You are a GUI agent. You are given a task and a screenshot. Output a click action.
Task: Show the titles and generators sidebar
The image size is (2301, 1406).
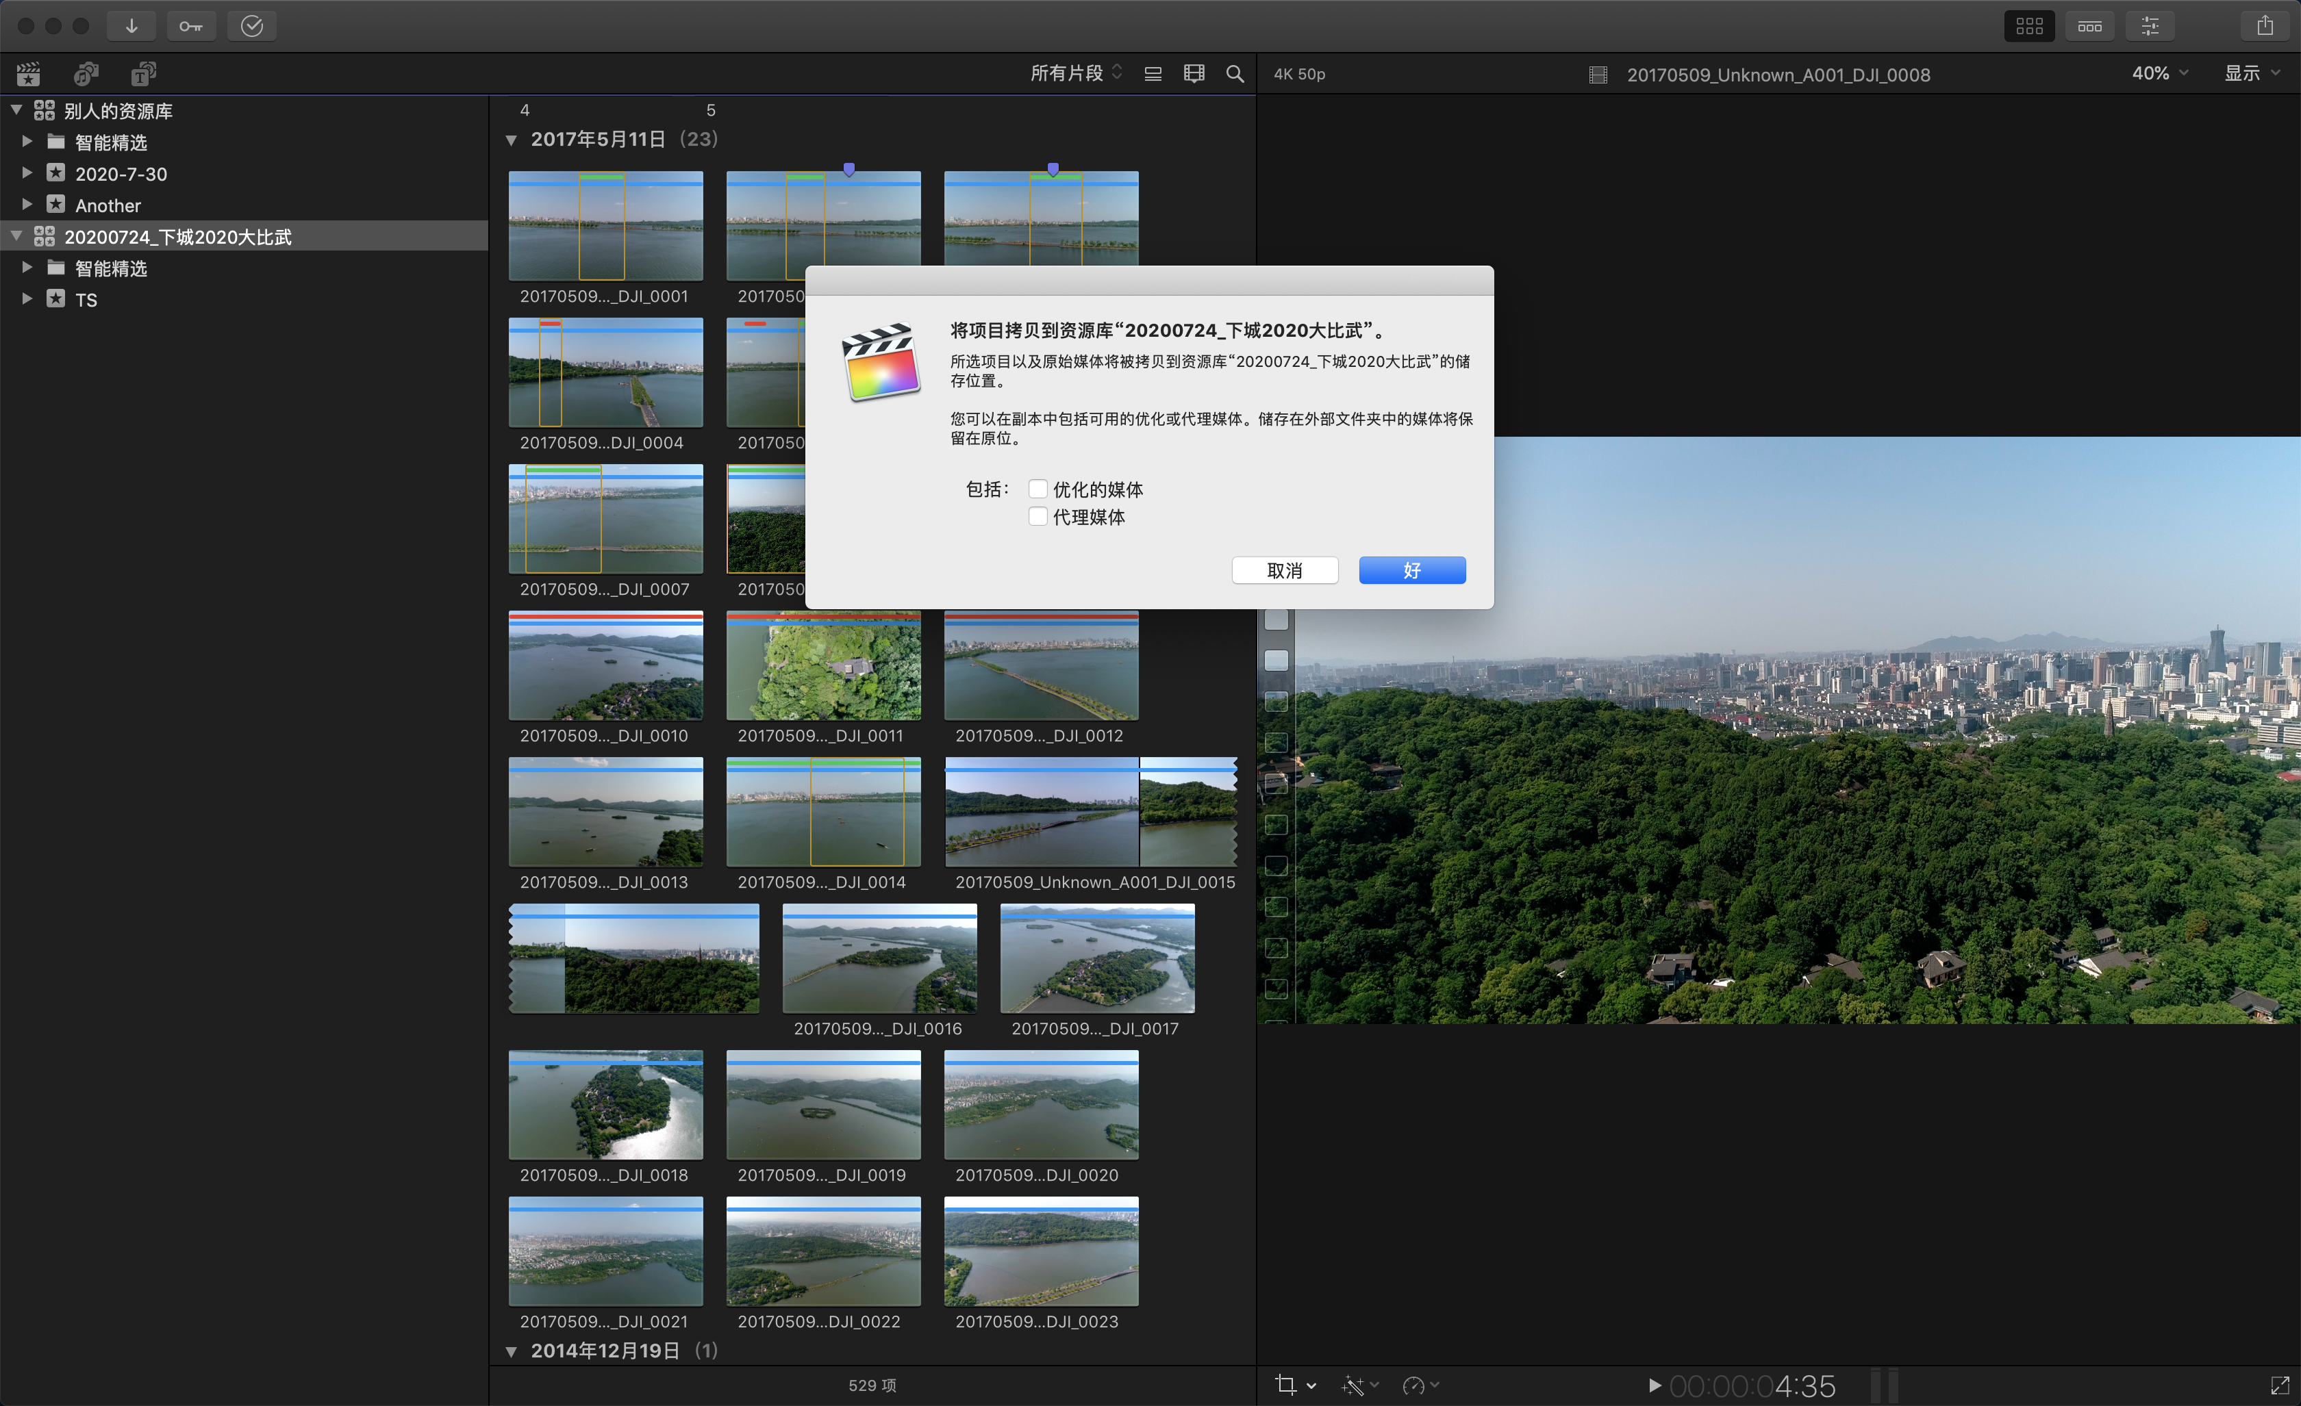(x=143, y=74)
